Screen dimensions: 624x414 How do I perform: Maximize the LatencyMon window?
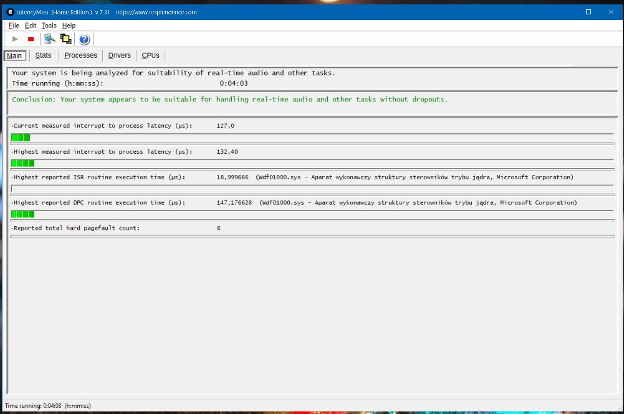click(x=588, y=12)
